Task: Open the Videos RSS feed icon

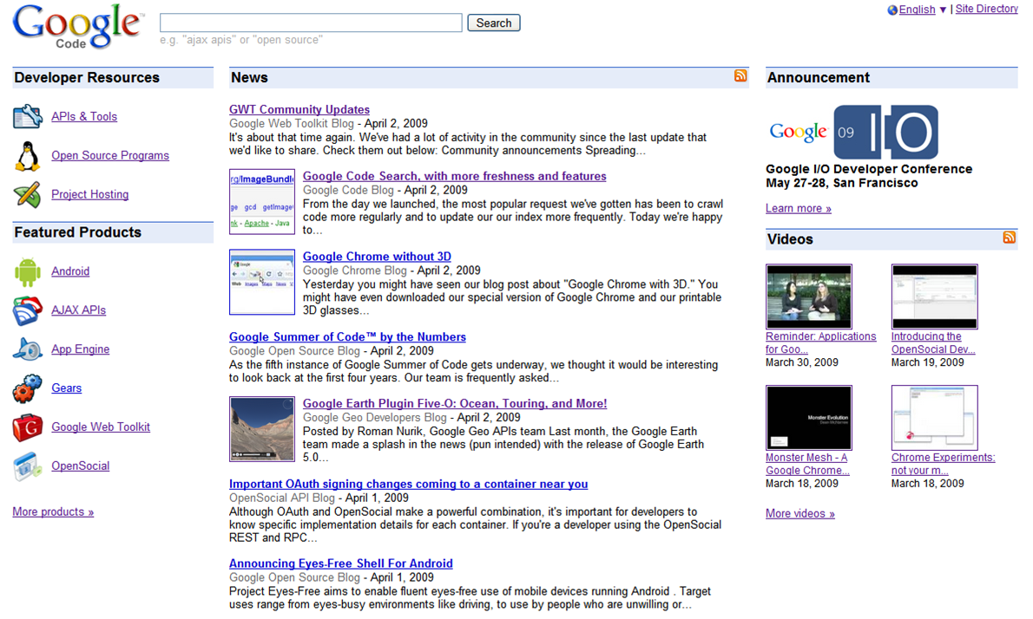Action: pyautogui.click(x=1009, y=238)
